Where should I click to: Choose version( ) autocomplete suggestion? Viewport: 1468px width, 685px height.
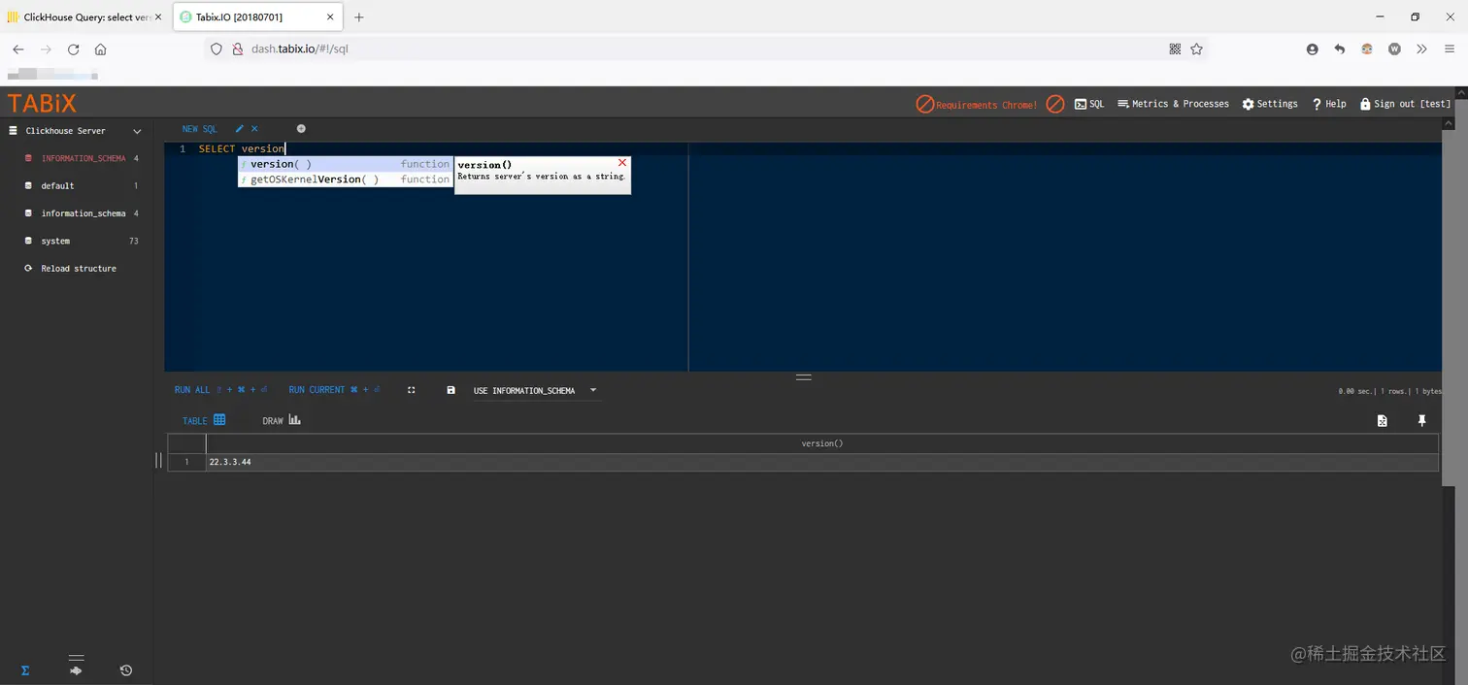[346, 164]
